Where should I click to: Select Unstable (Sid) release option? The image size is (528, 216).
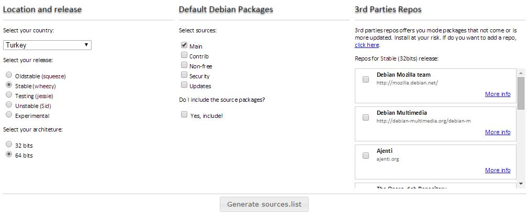(x=9, y=105)
